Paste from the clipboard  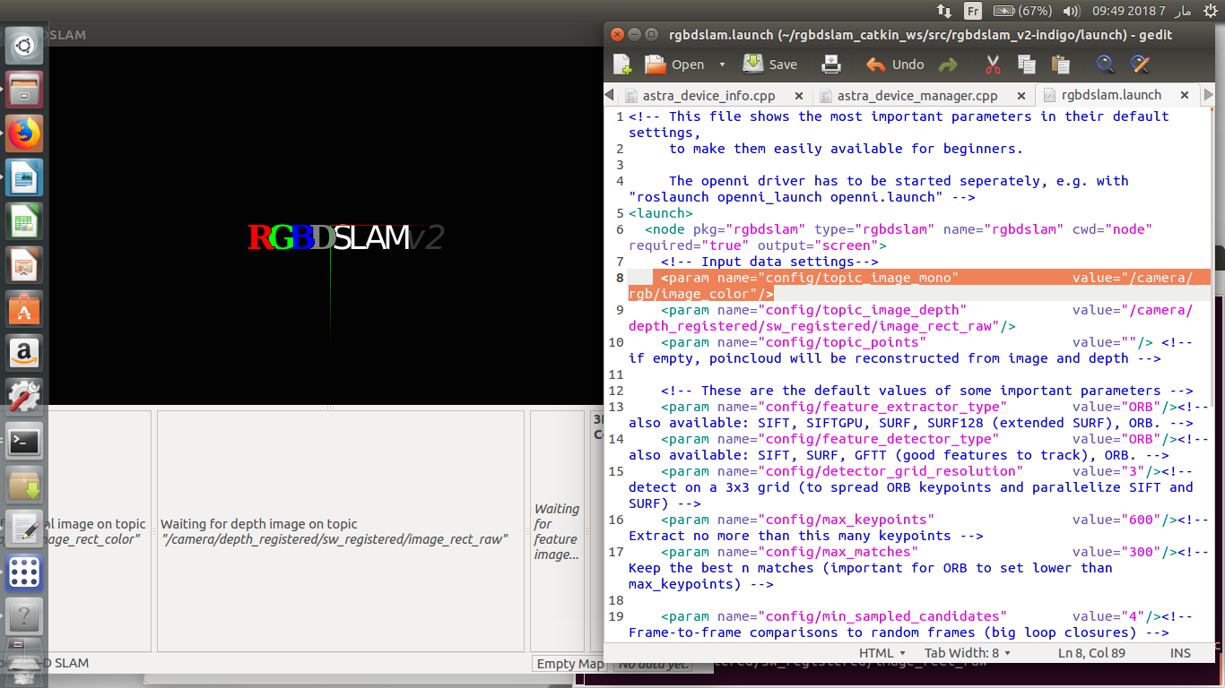point(1060,64)
